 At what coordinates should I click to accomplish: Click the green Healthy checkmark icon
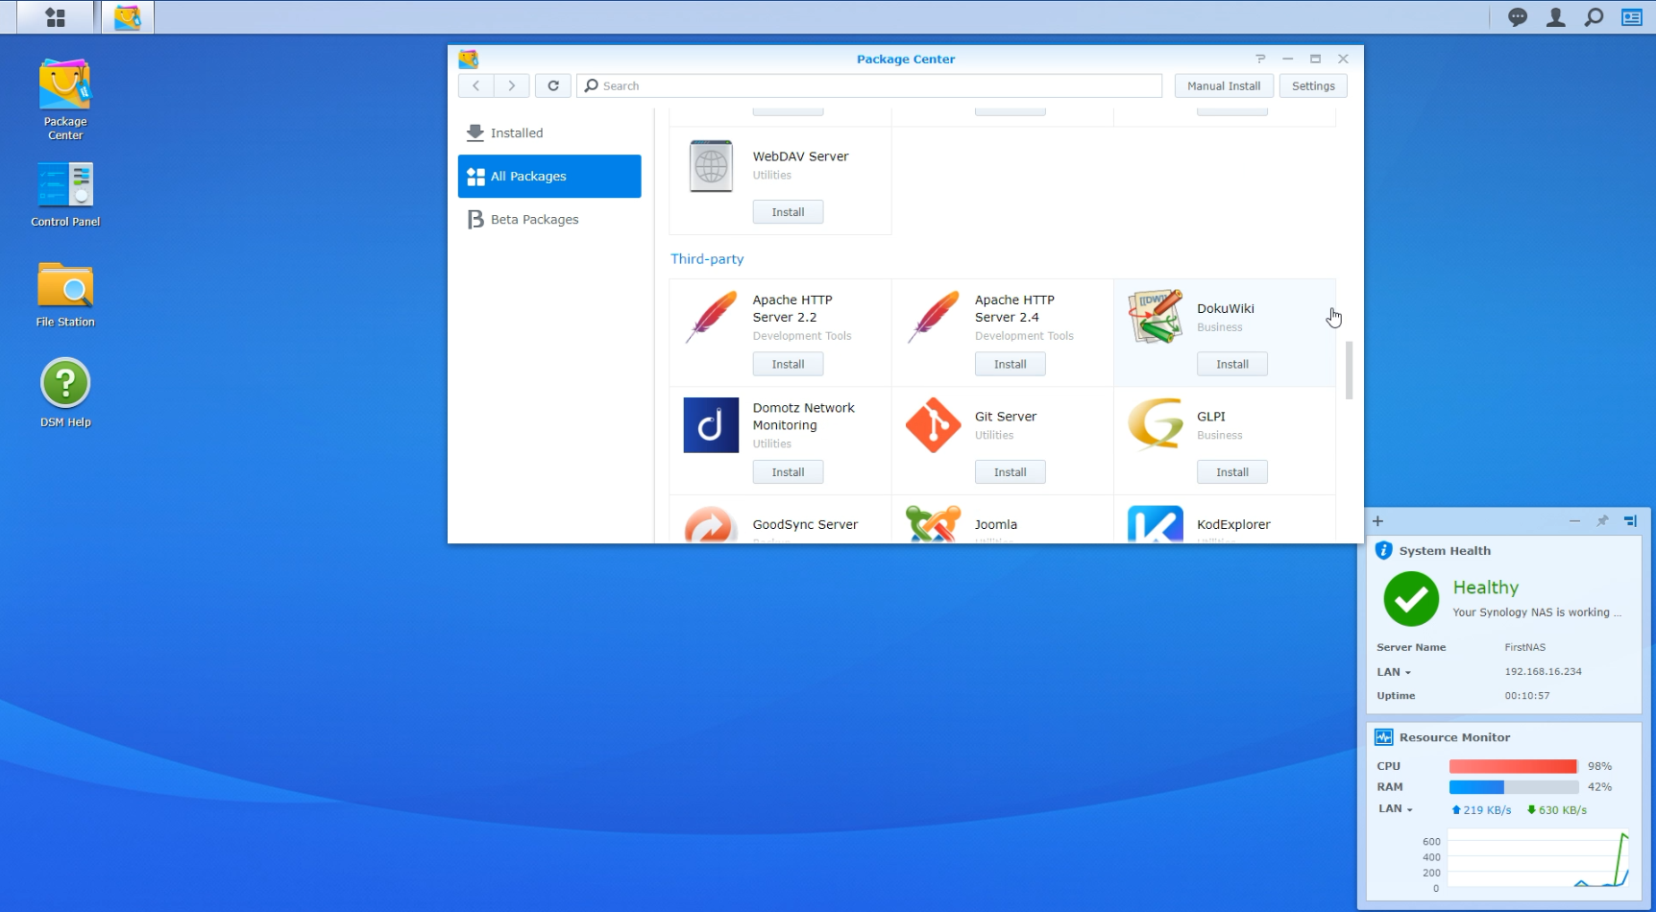pos(1411,599)
